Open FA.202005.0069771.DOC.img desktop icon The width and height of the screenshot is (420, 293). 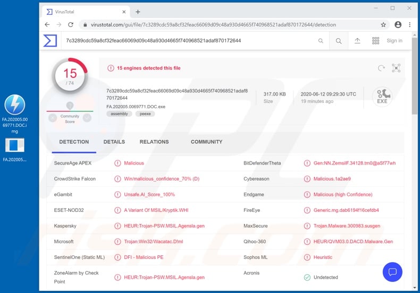[x=15, y=114]
